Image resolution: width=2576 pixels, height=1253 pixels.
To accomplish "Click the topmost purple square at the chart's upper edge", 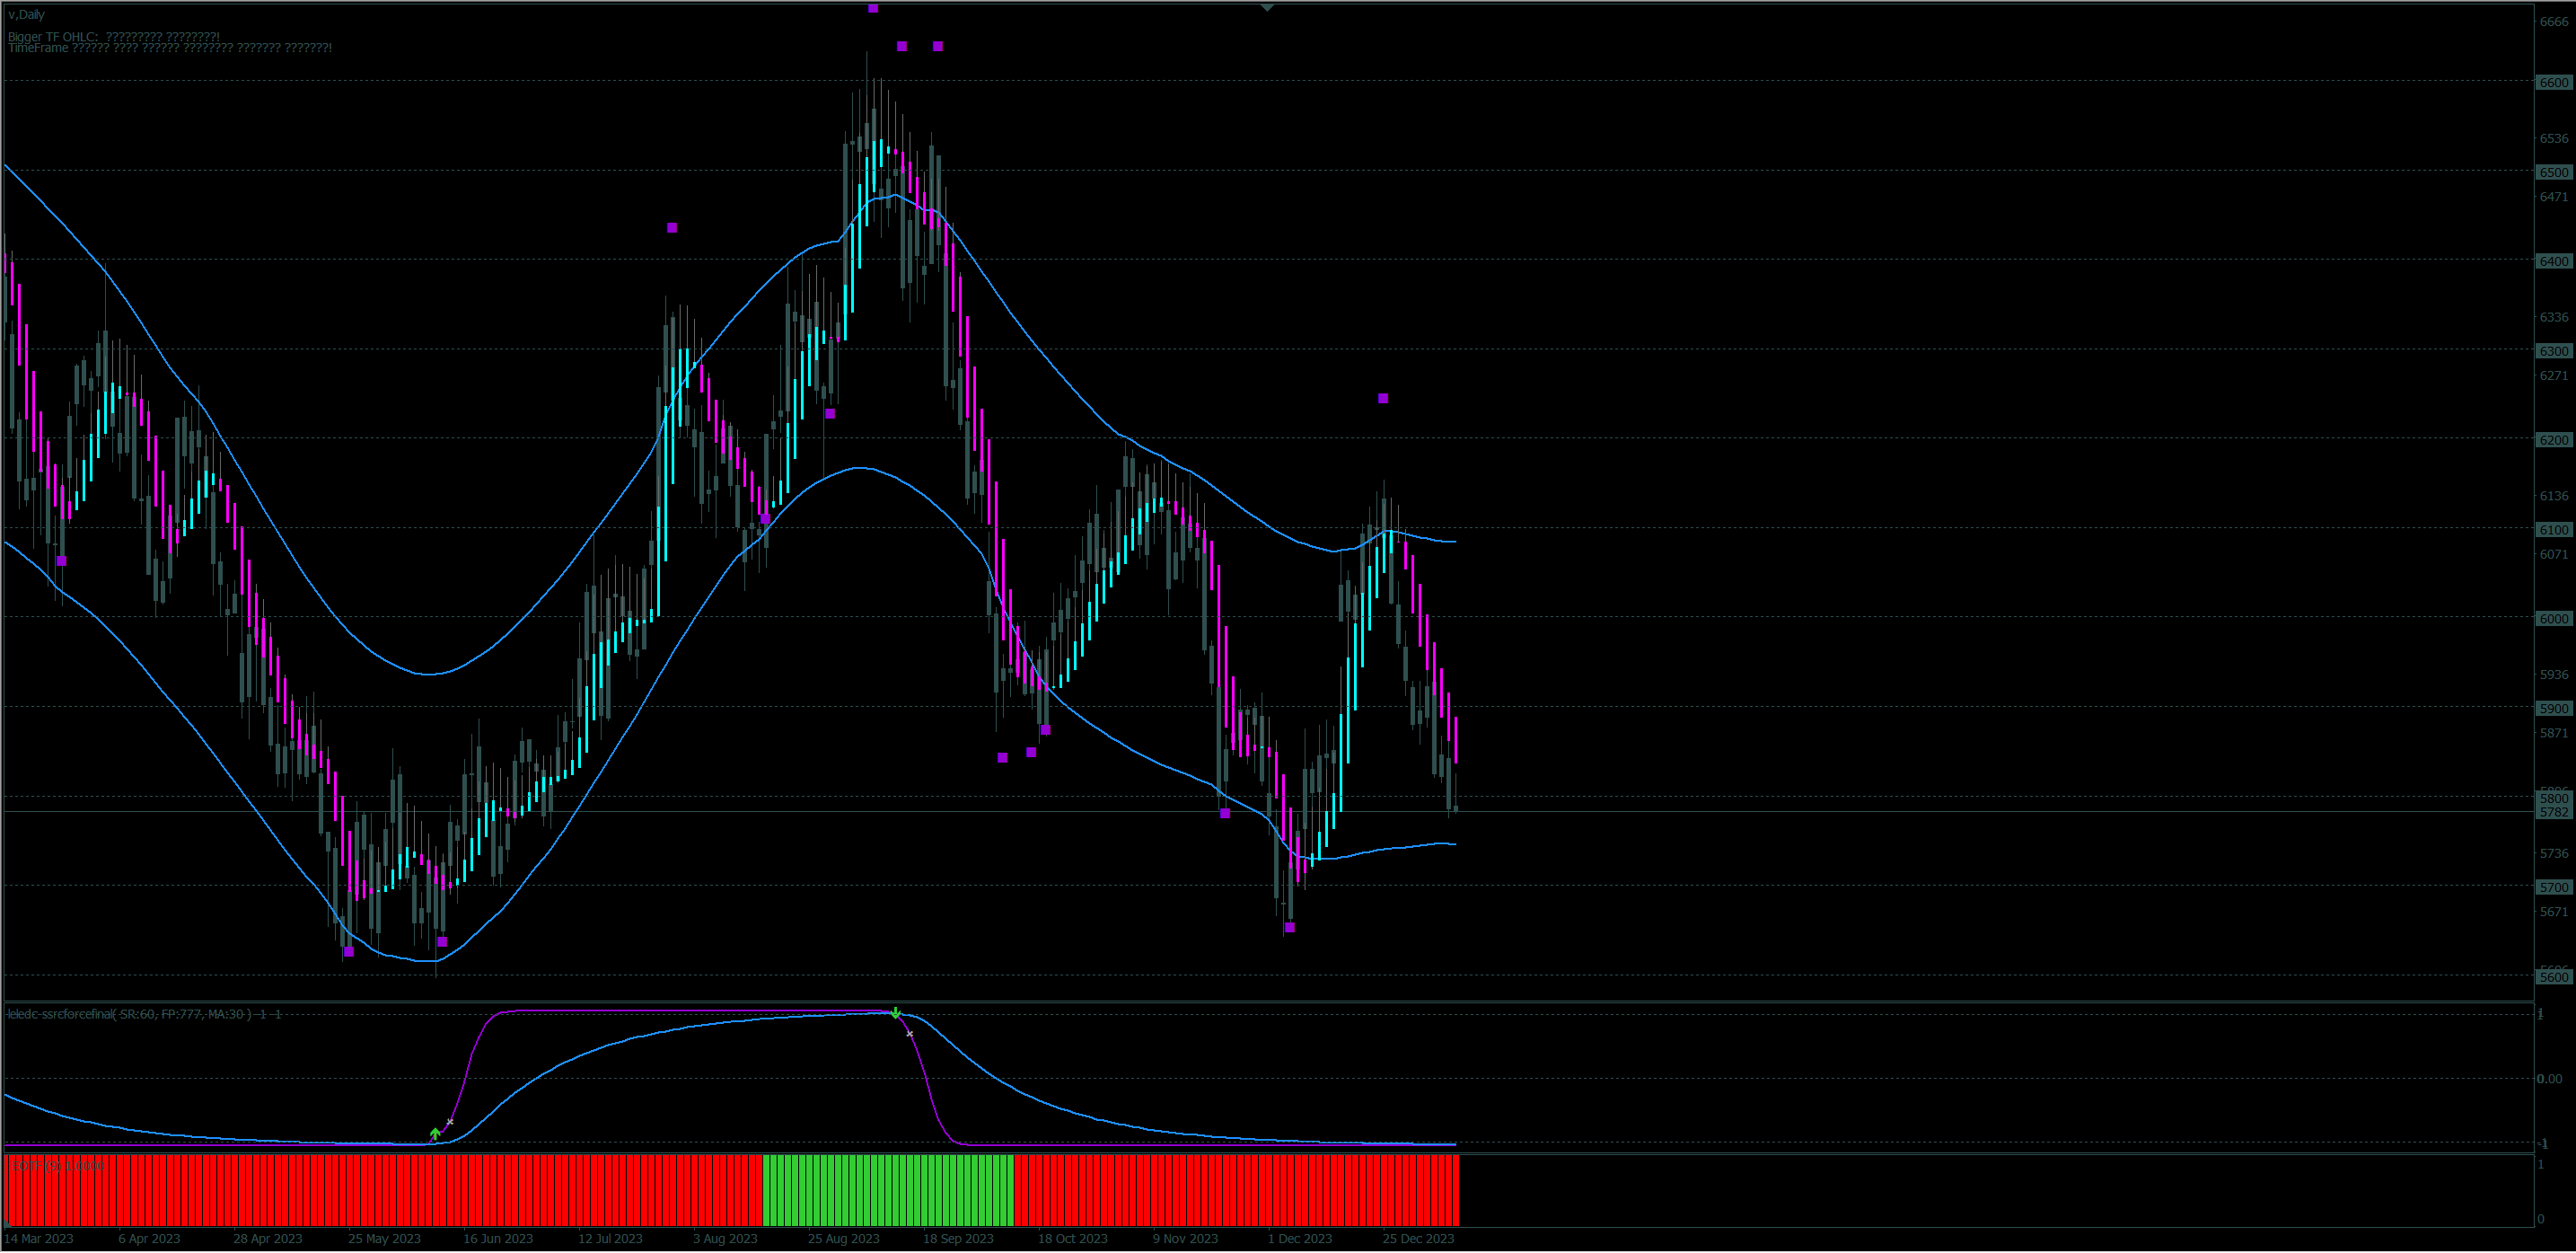I will [873, 8].
